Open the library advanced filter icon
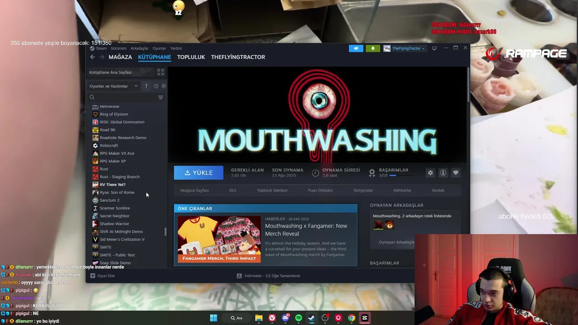This screenshot has width=578, height=325. tap(161, 97)
